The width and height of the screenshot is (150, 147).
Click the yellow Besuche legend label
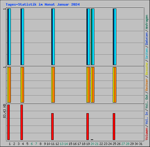point(147,69)
